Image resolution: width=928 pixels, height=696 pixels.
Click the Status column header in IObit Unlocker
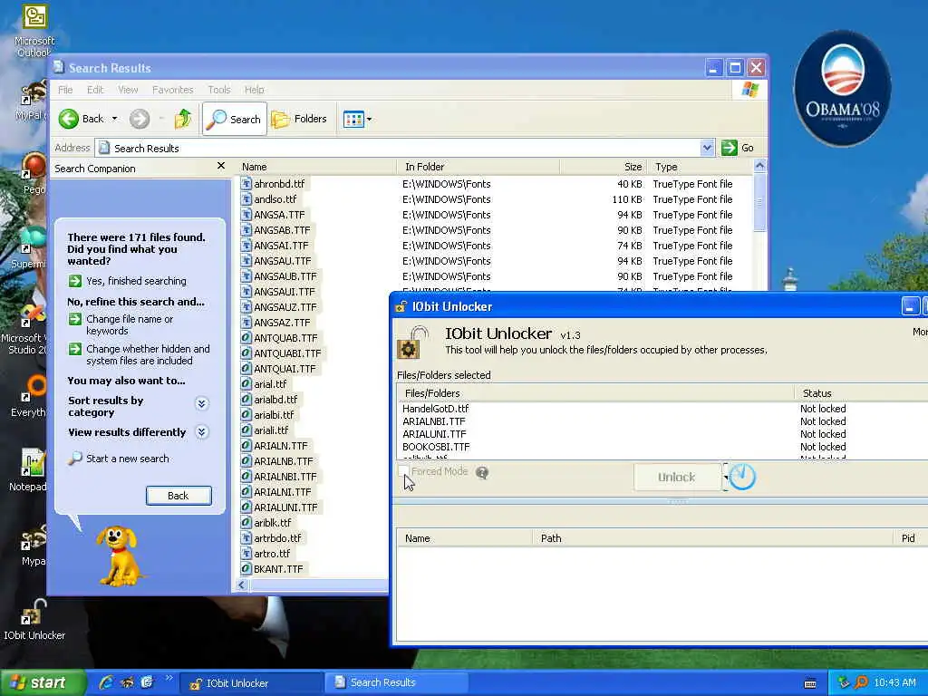coord(861,393)
